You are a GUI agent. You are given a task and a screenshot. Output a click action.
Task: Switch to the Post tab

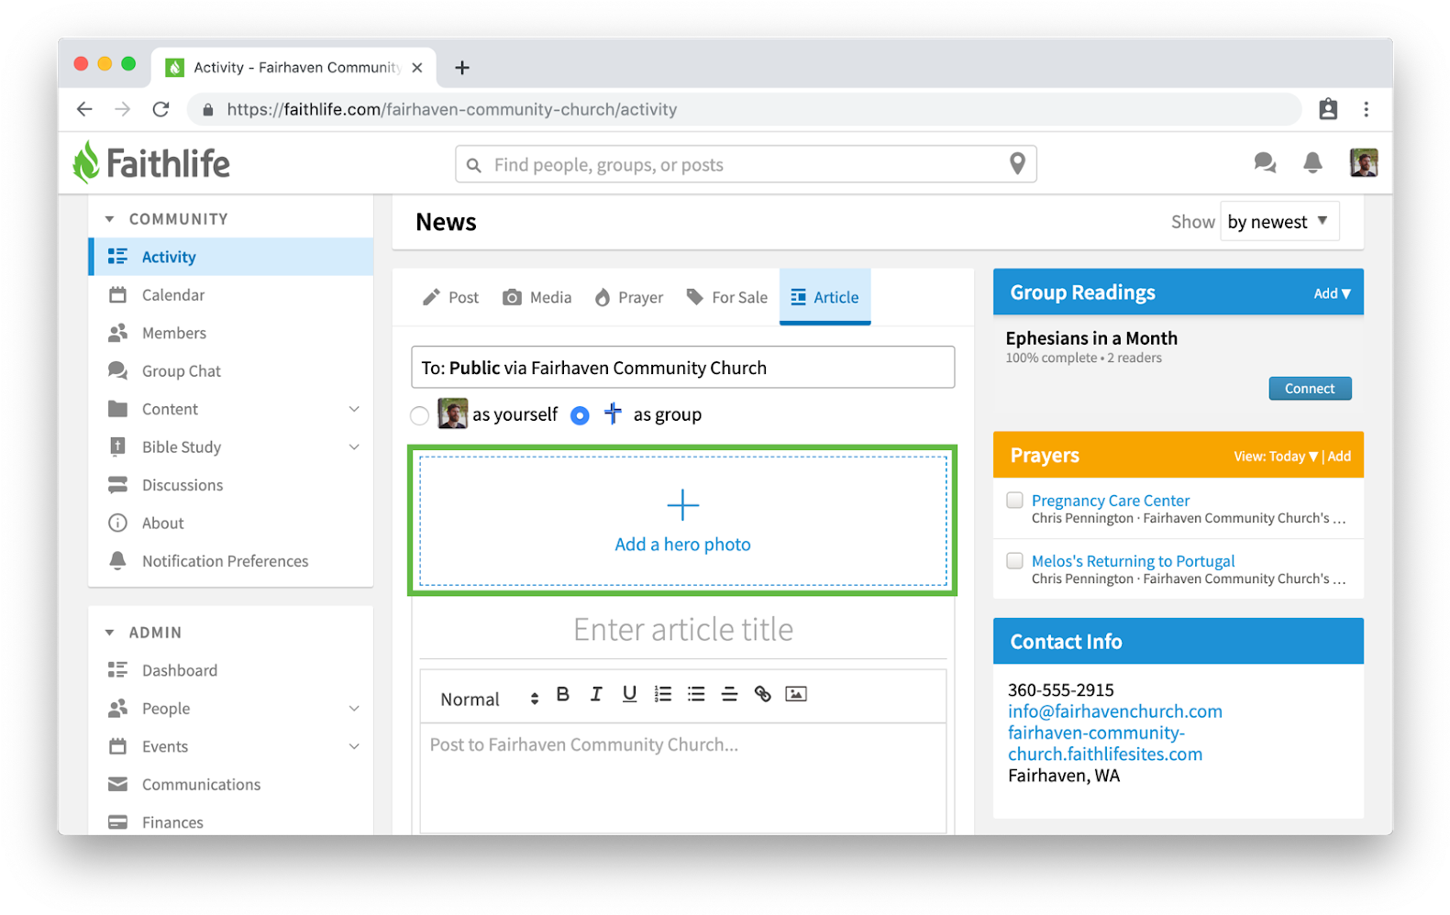450,297
